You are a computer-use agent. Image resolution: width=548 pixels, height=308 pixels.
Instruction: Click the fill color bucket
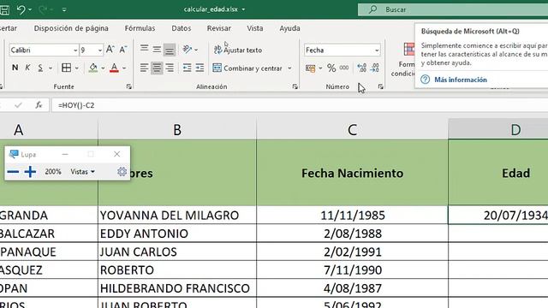(93, 68)
